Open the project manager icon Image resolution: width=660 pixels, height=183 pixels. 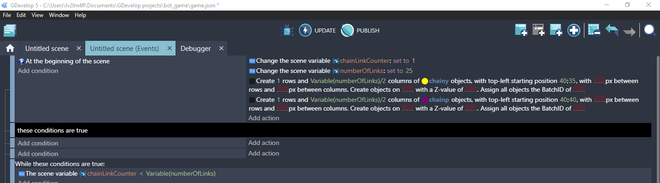[x=10, y=31]
